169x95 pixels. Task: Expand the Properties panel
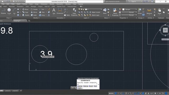[124, 18]
